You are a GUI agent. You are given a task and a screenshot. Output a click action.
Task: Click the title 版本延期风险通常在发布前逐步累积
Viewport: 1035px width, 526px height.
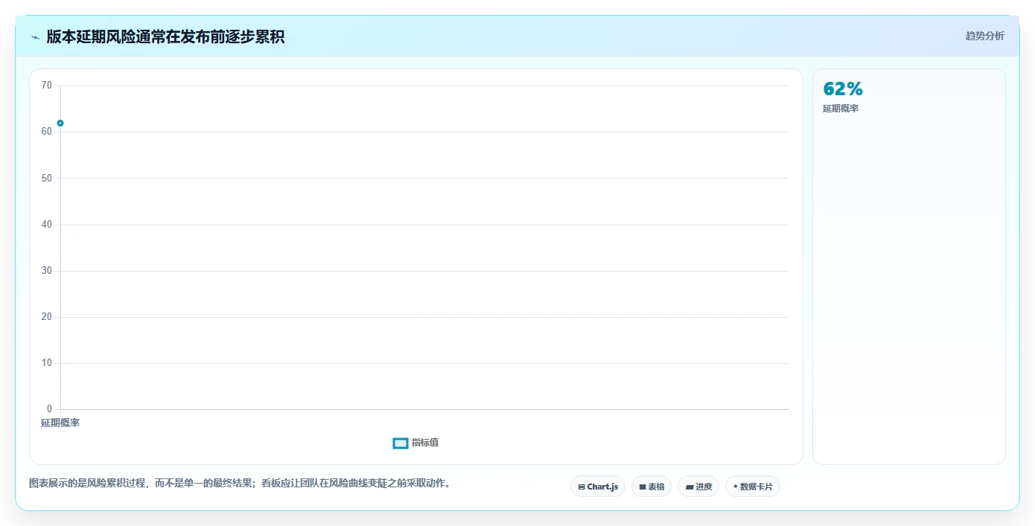pos(165,36)
